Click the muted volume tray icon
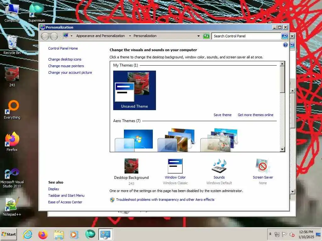The height and width of the screenshot is (241, 322). click(x=292, y=234)
